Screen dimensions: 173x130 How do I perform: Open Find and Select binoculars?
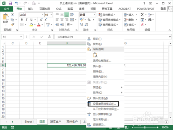(x=150, y=20)
